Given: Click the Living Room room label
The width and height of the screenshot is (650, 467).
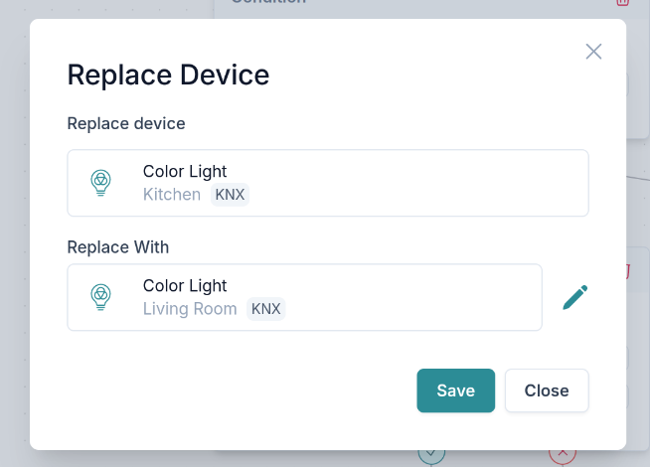Looking at the screenshot, I should pyautogui.click(x=190, y=309).
